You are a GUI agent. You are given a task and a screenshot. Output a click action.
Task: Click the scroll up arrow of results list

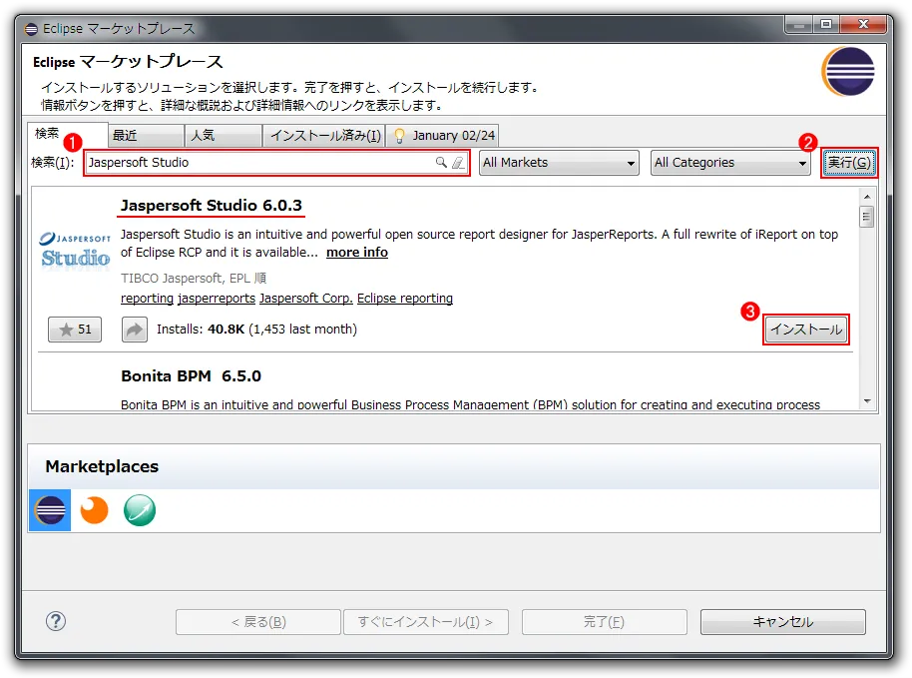click(867, 197)
